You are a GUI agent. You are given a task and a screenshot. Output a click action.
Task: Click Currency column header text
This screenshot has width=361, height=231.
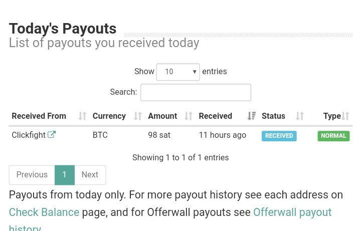[x=109, y=116]
